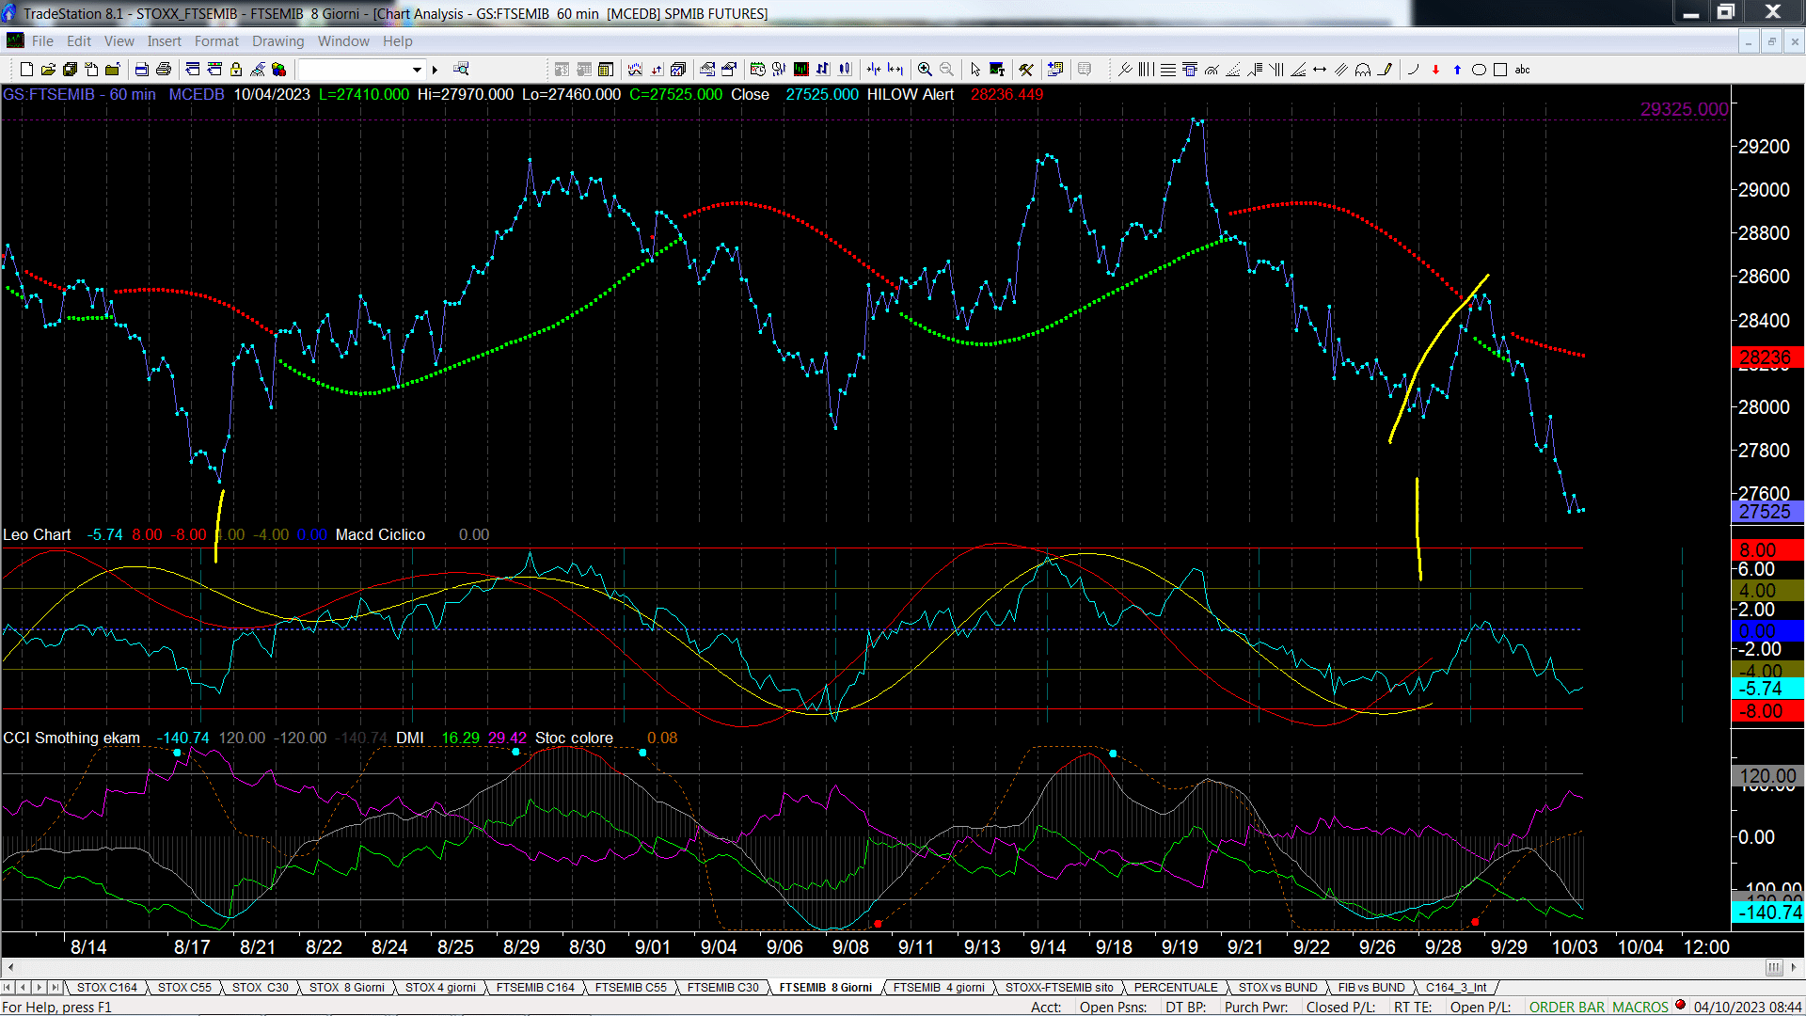Select the parallel lines channel tool
Viewport: 1806px width, 1016px height.
[1341, 70]
